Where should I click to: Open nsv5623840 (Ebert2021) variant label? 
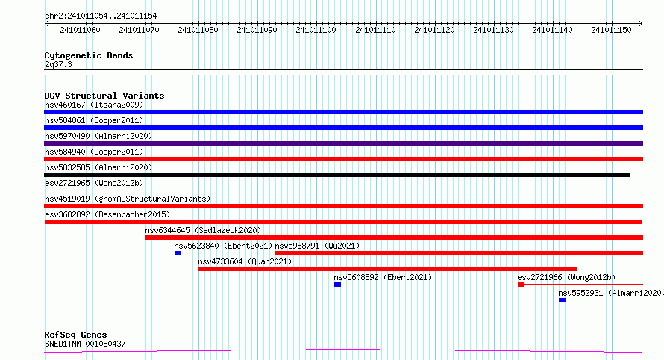(x=223, y=246)
